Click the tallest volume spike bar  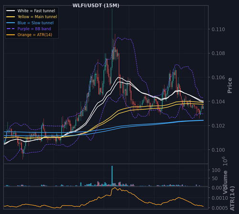[x=112, y=176]
